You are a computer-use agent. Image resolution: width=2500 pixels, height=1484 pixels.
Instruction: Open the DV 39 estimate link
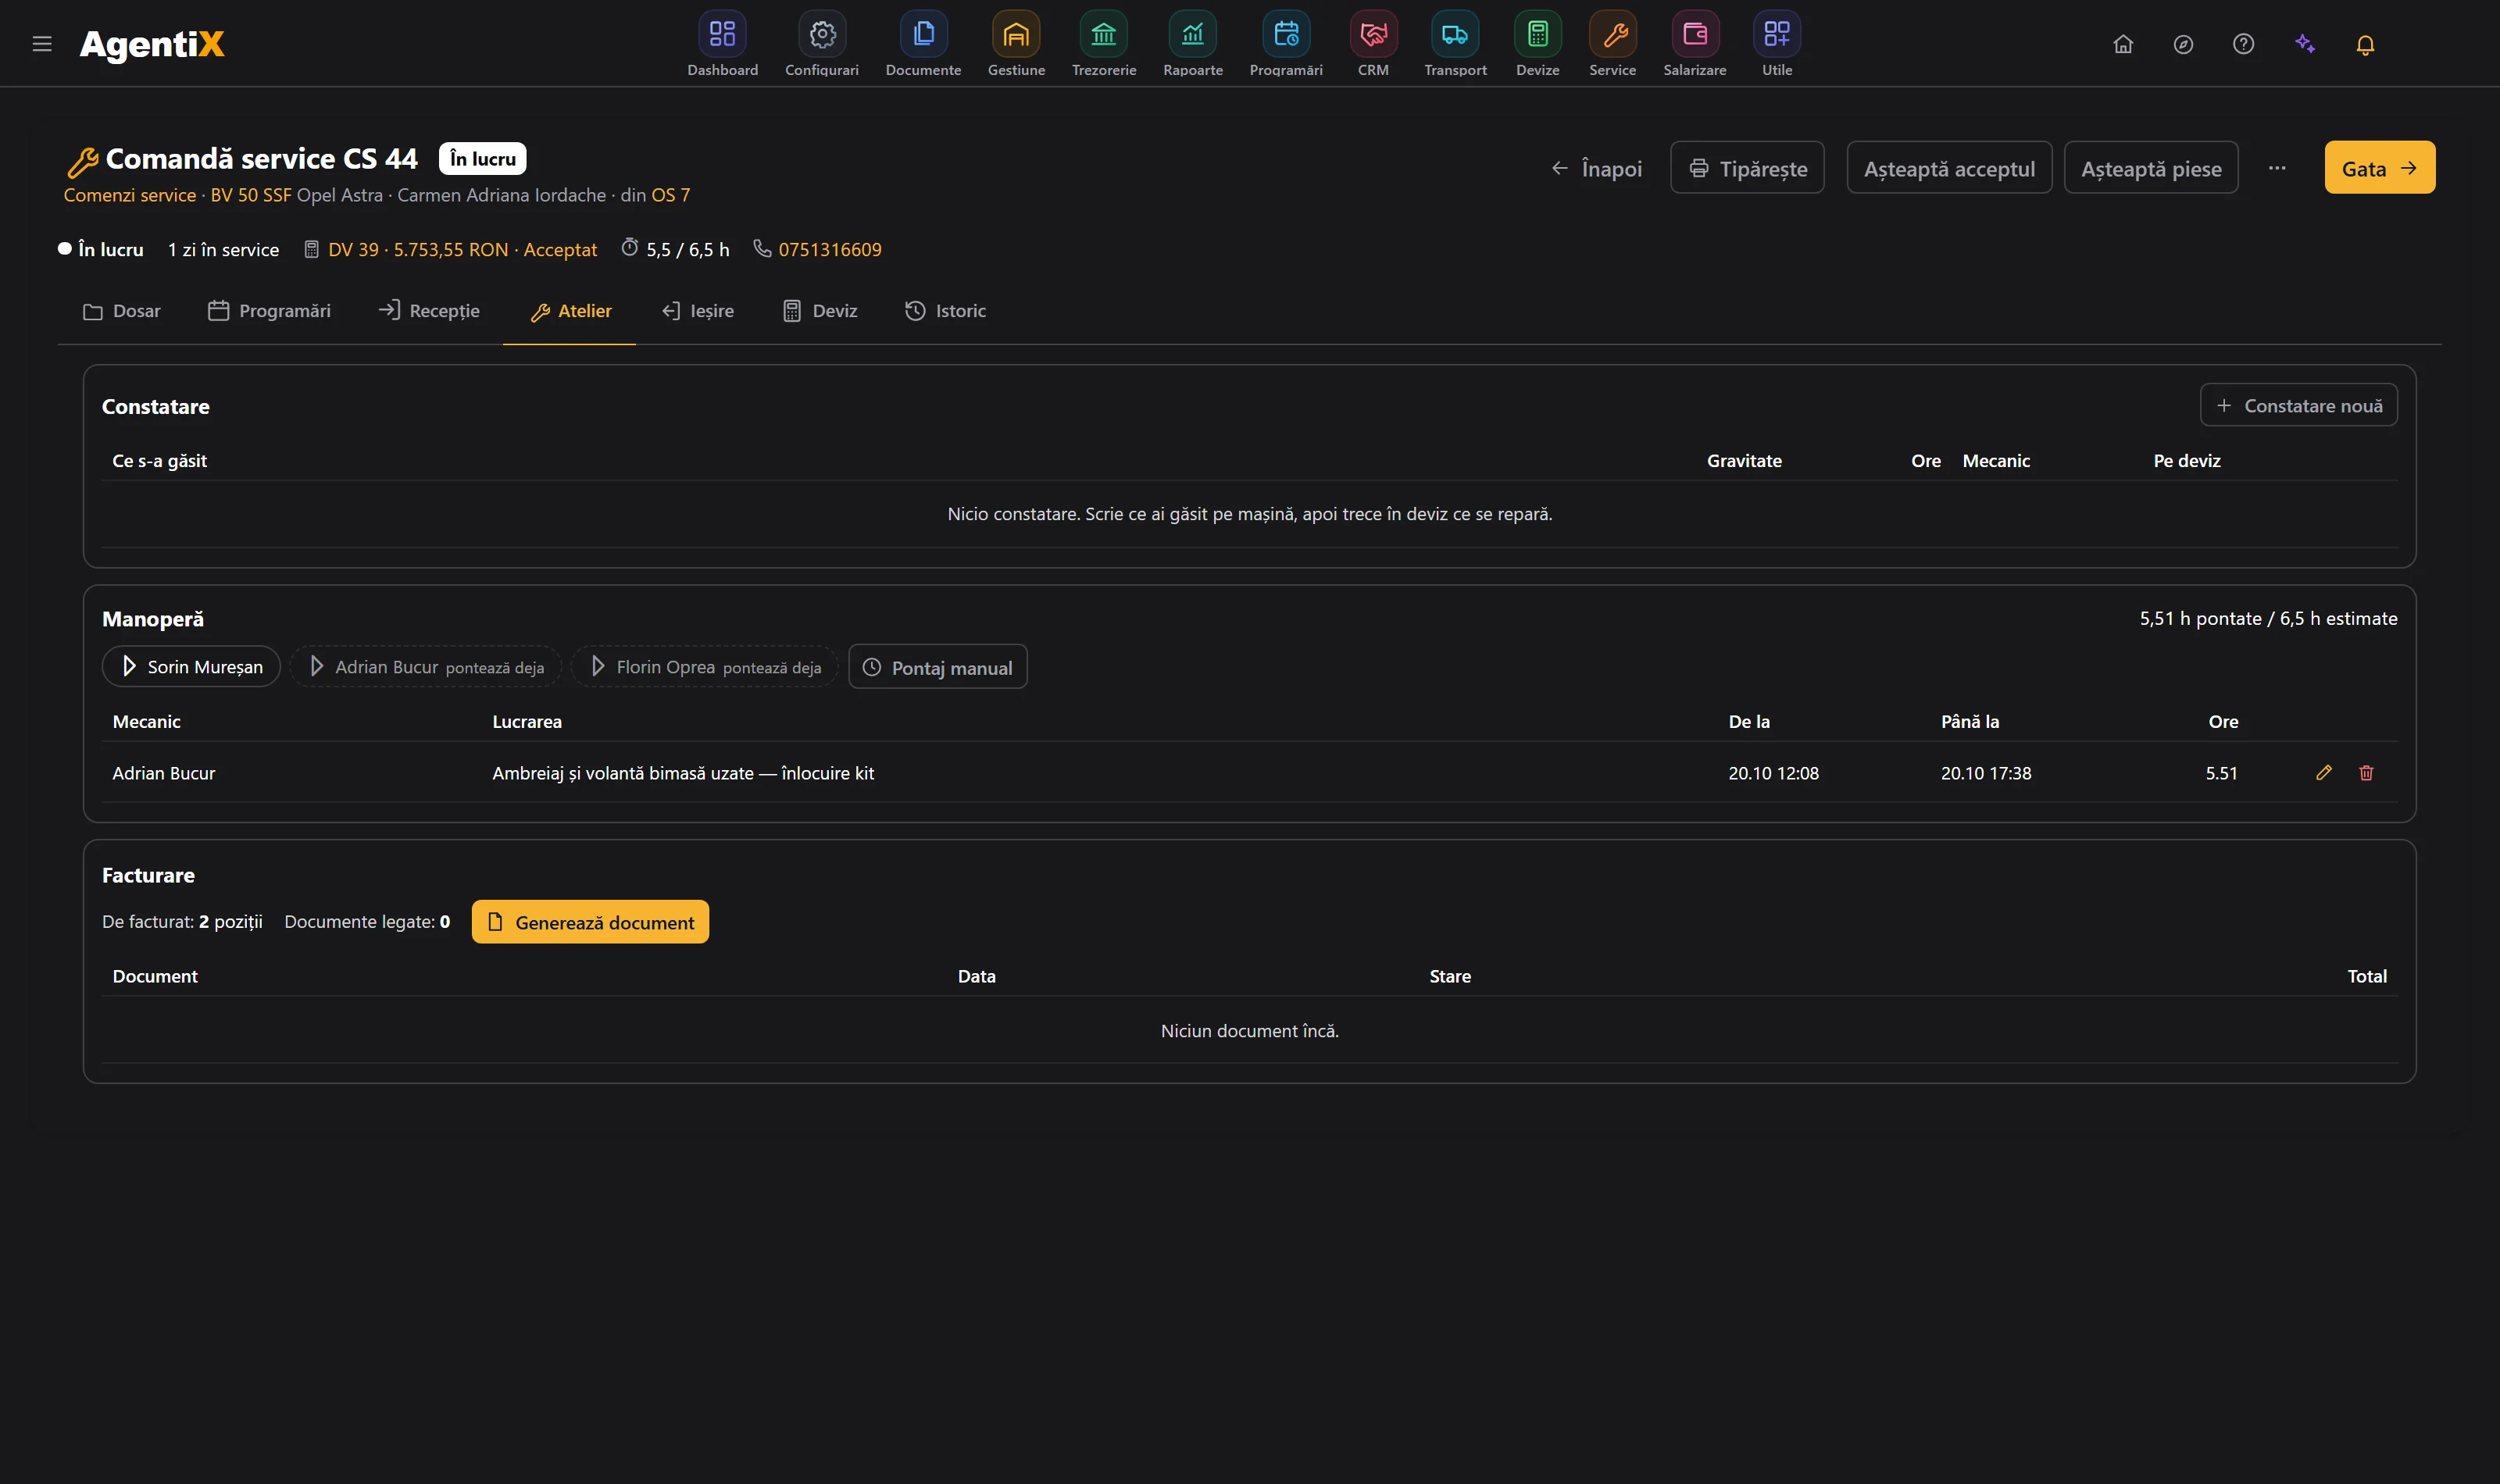click(x=462, y=249)
